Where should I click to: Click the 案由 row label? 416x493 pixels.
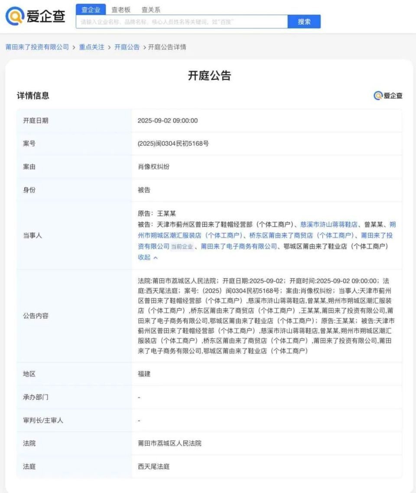click(x=29, y=167)
